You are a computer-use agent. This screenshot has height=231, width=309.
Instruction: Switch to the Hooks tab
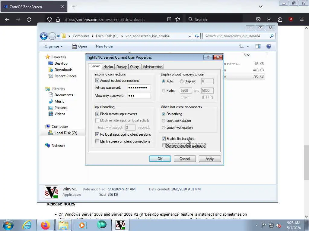click(x=108, y=67)
